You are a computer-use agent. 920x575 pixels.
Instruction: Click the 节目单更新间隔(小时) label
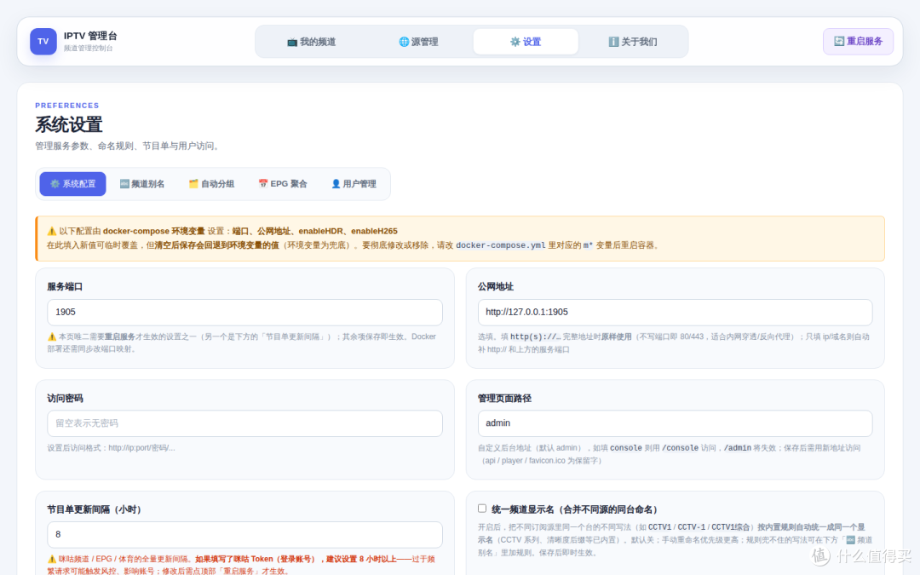click(95, 509)
